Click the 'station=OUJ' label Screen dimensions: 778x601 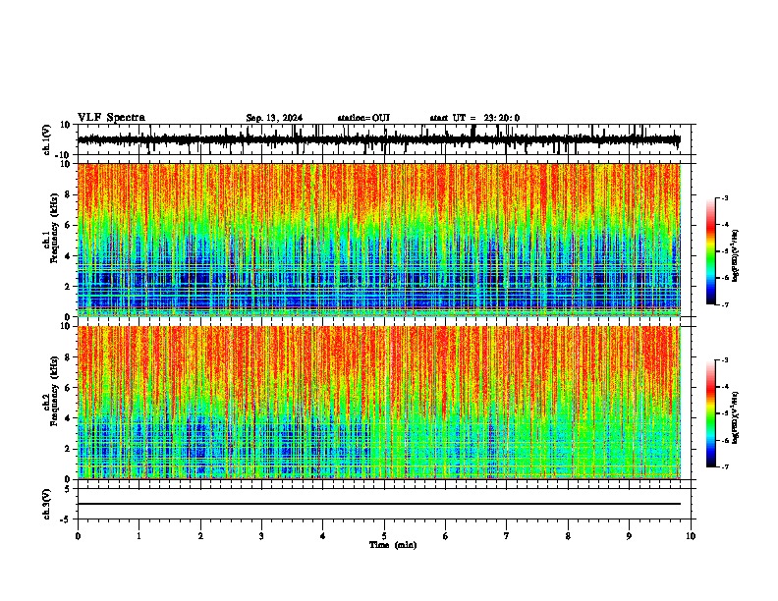tap(363, 118)
